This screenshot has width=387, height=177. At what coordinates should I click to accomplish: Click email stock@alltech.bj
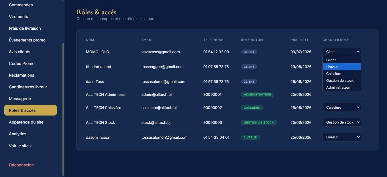pos(156,122)
